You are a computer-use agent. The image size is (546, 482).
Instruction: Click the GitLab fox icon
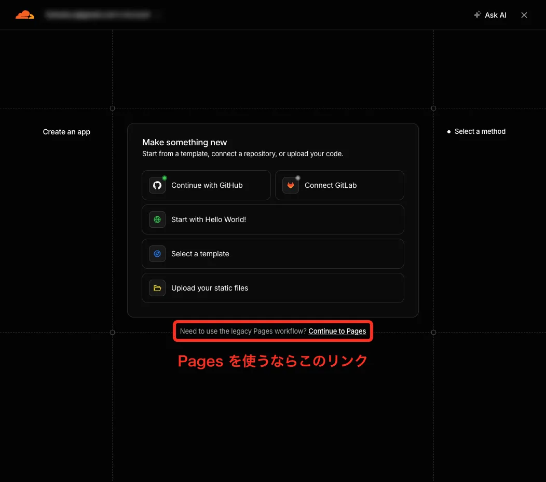click(291, 185)
